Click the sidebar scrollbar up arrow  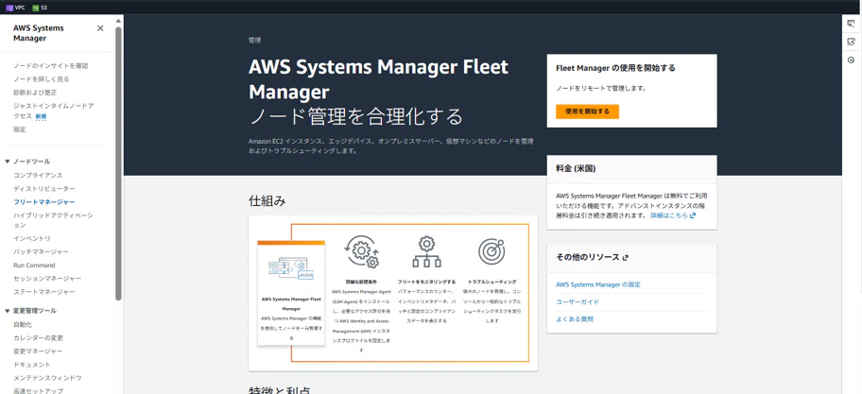click(x=118, y=21)
